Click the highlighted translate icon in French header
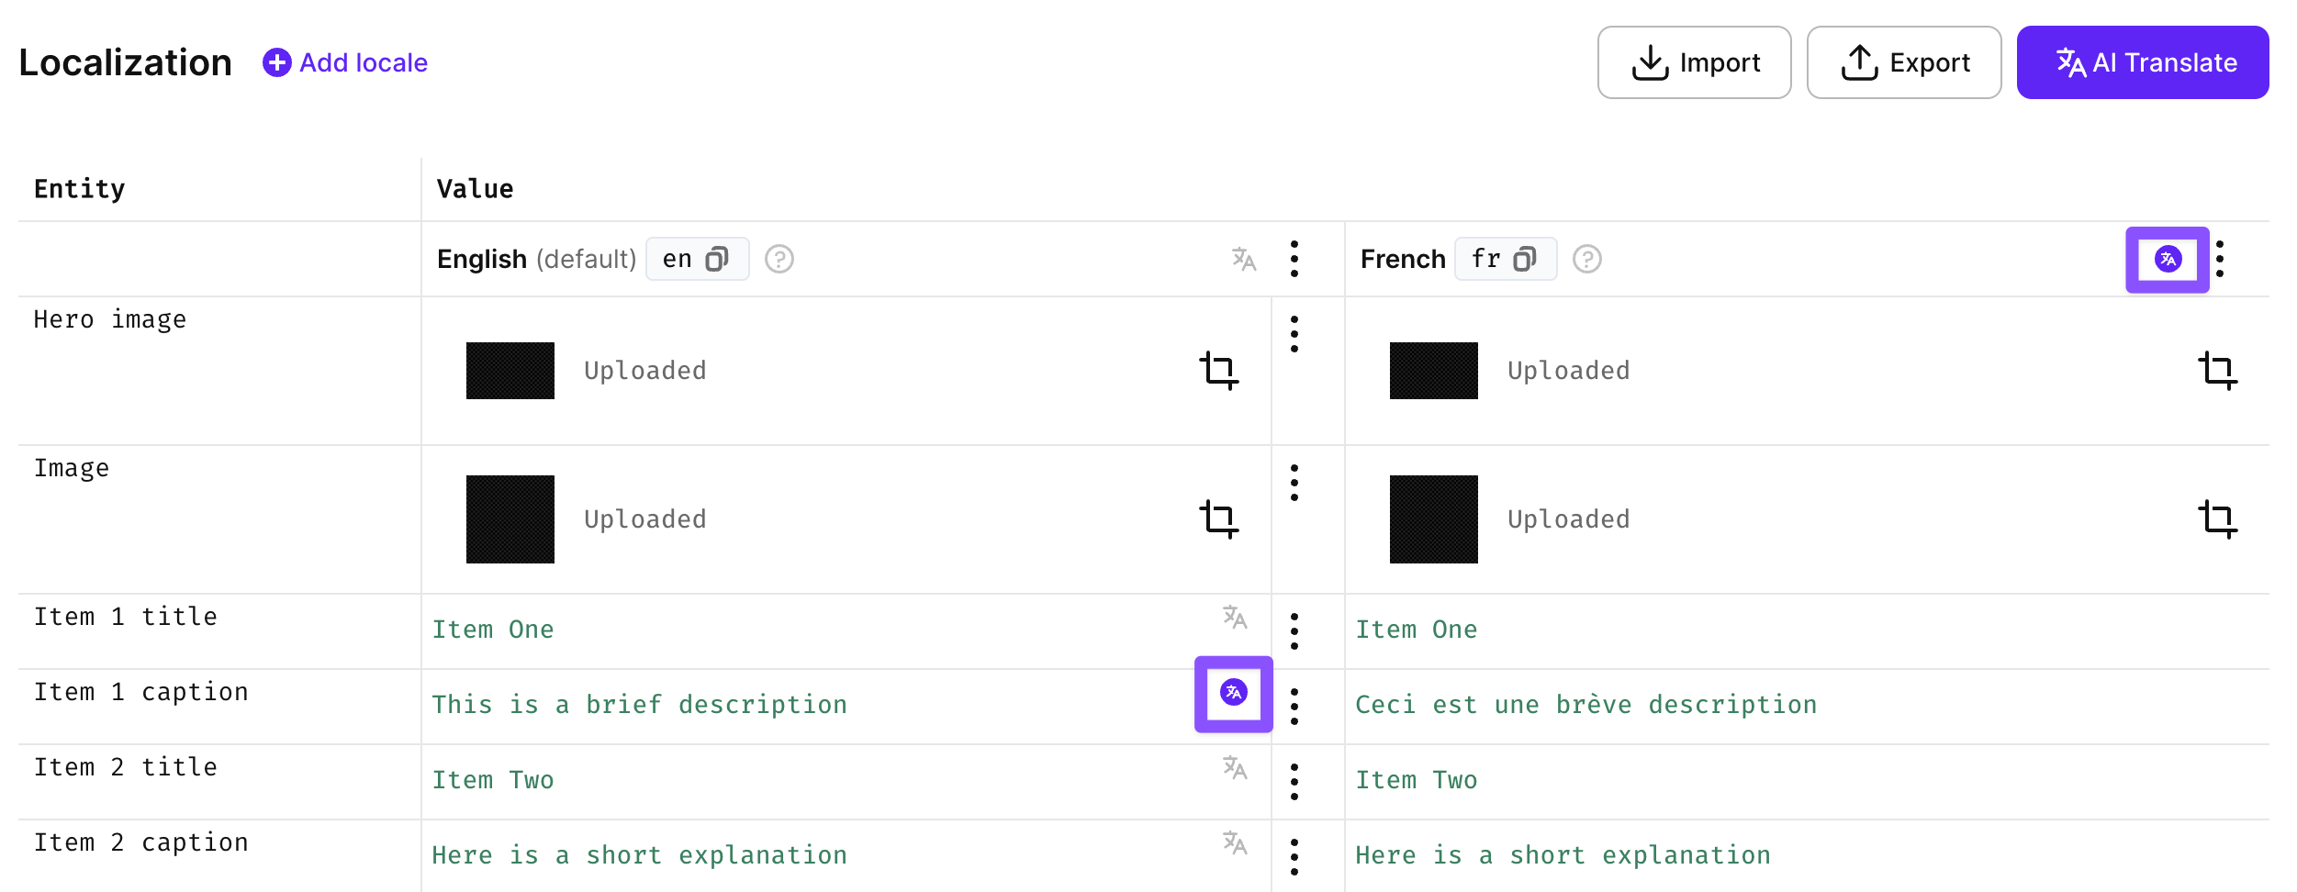This screenshot has height=892, width=2297. tap(2168, 259)
